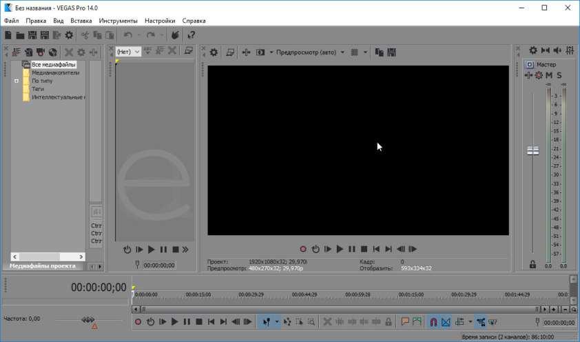Insert a marker using the orange flag icon
Screen dimensions: 580x342
point(404,322)
